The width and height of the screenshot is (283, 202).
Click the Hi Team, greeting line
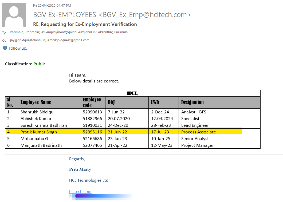pyautogui.click(x=78, y=75)
